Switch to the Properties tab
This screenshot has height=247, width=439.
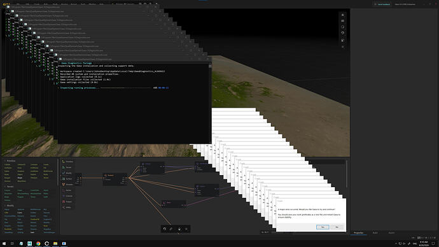coord(358,233)
